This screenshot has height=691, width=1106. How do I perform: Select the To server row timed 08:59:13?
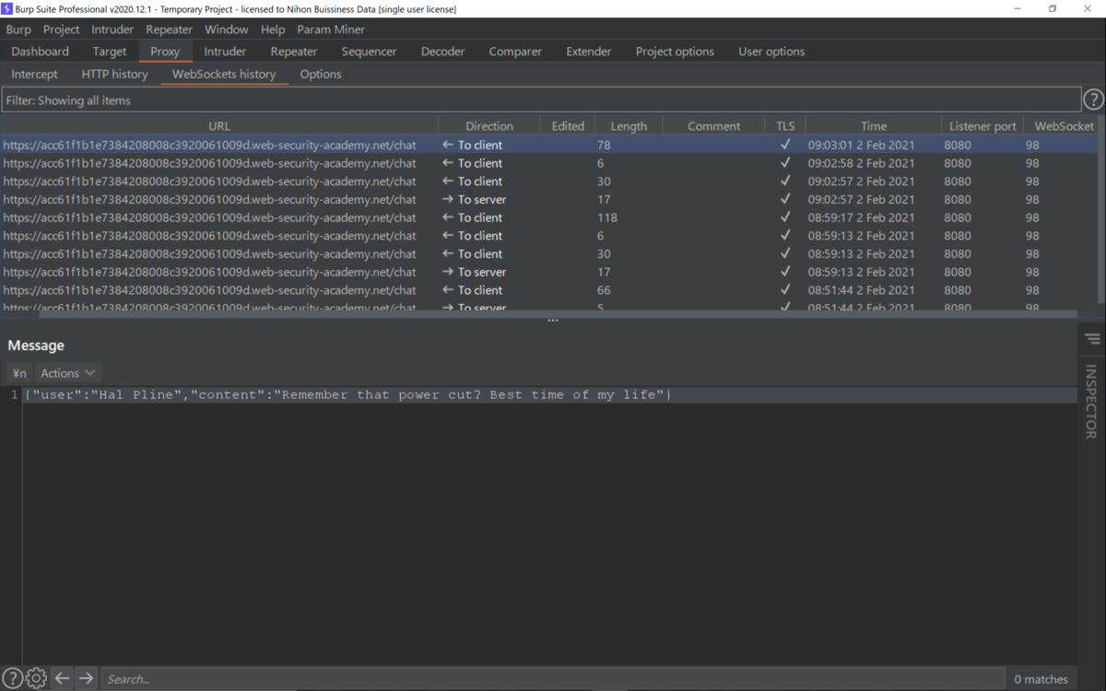point(548,272)
